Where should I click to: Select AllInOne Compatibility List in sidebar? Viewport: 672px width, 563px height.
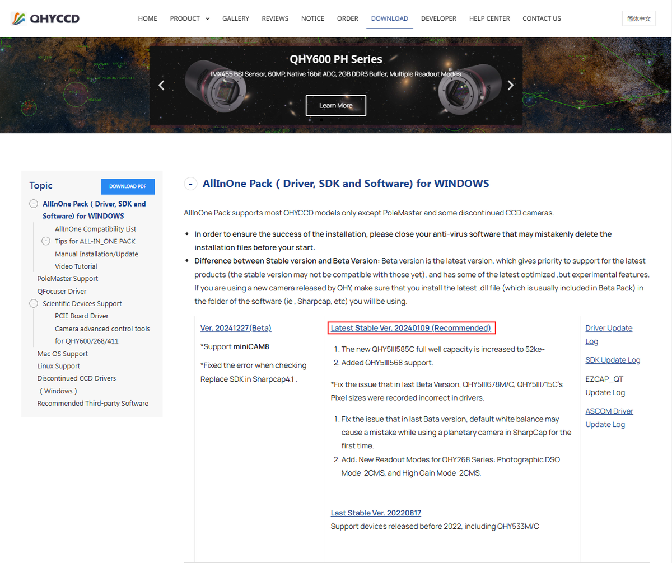point(95,229)
